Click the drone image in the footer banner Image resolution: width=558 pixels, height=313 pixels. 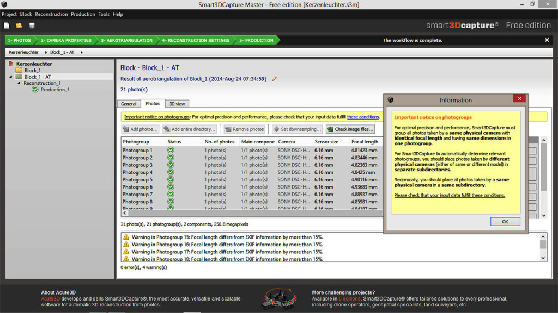click(280, 299)
